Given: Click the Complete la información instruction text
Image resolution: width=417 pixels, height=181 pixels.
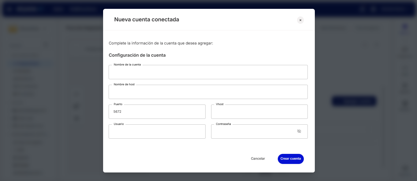Looking at the screenshot, I should click(161, 43).
